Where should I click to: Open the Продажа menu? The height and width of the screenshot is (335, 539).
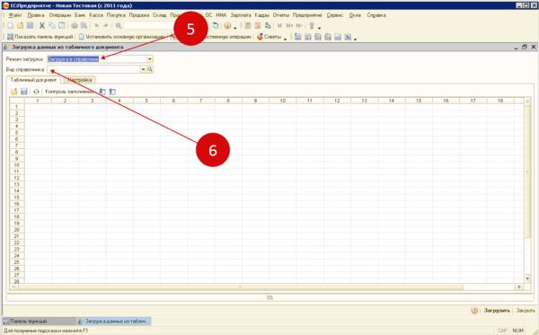(x=139, y=15)
